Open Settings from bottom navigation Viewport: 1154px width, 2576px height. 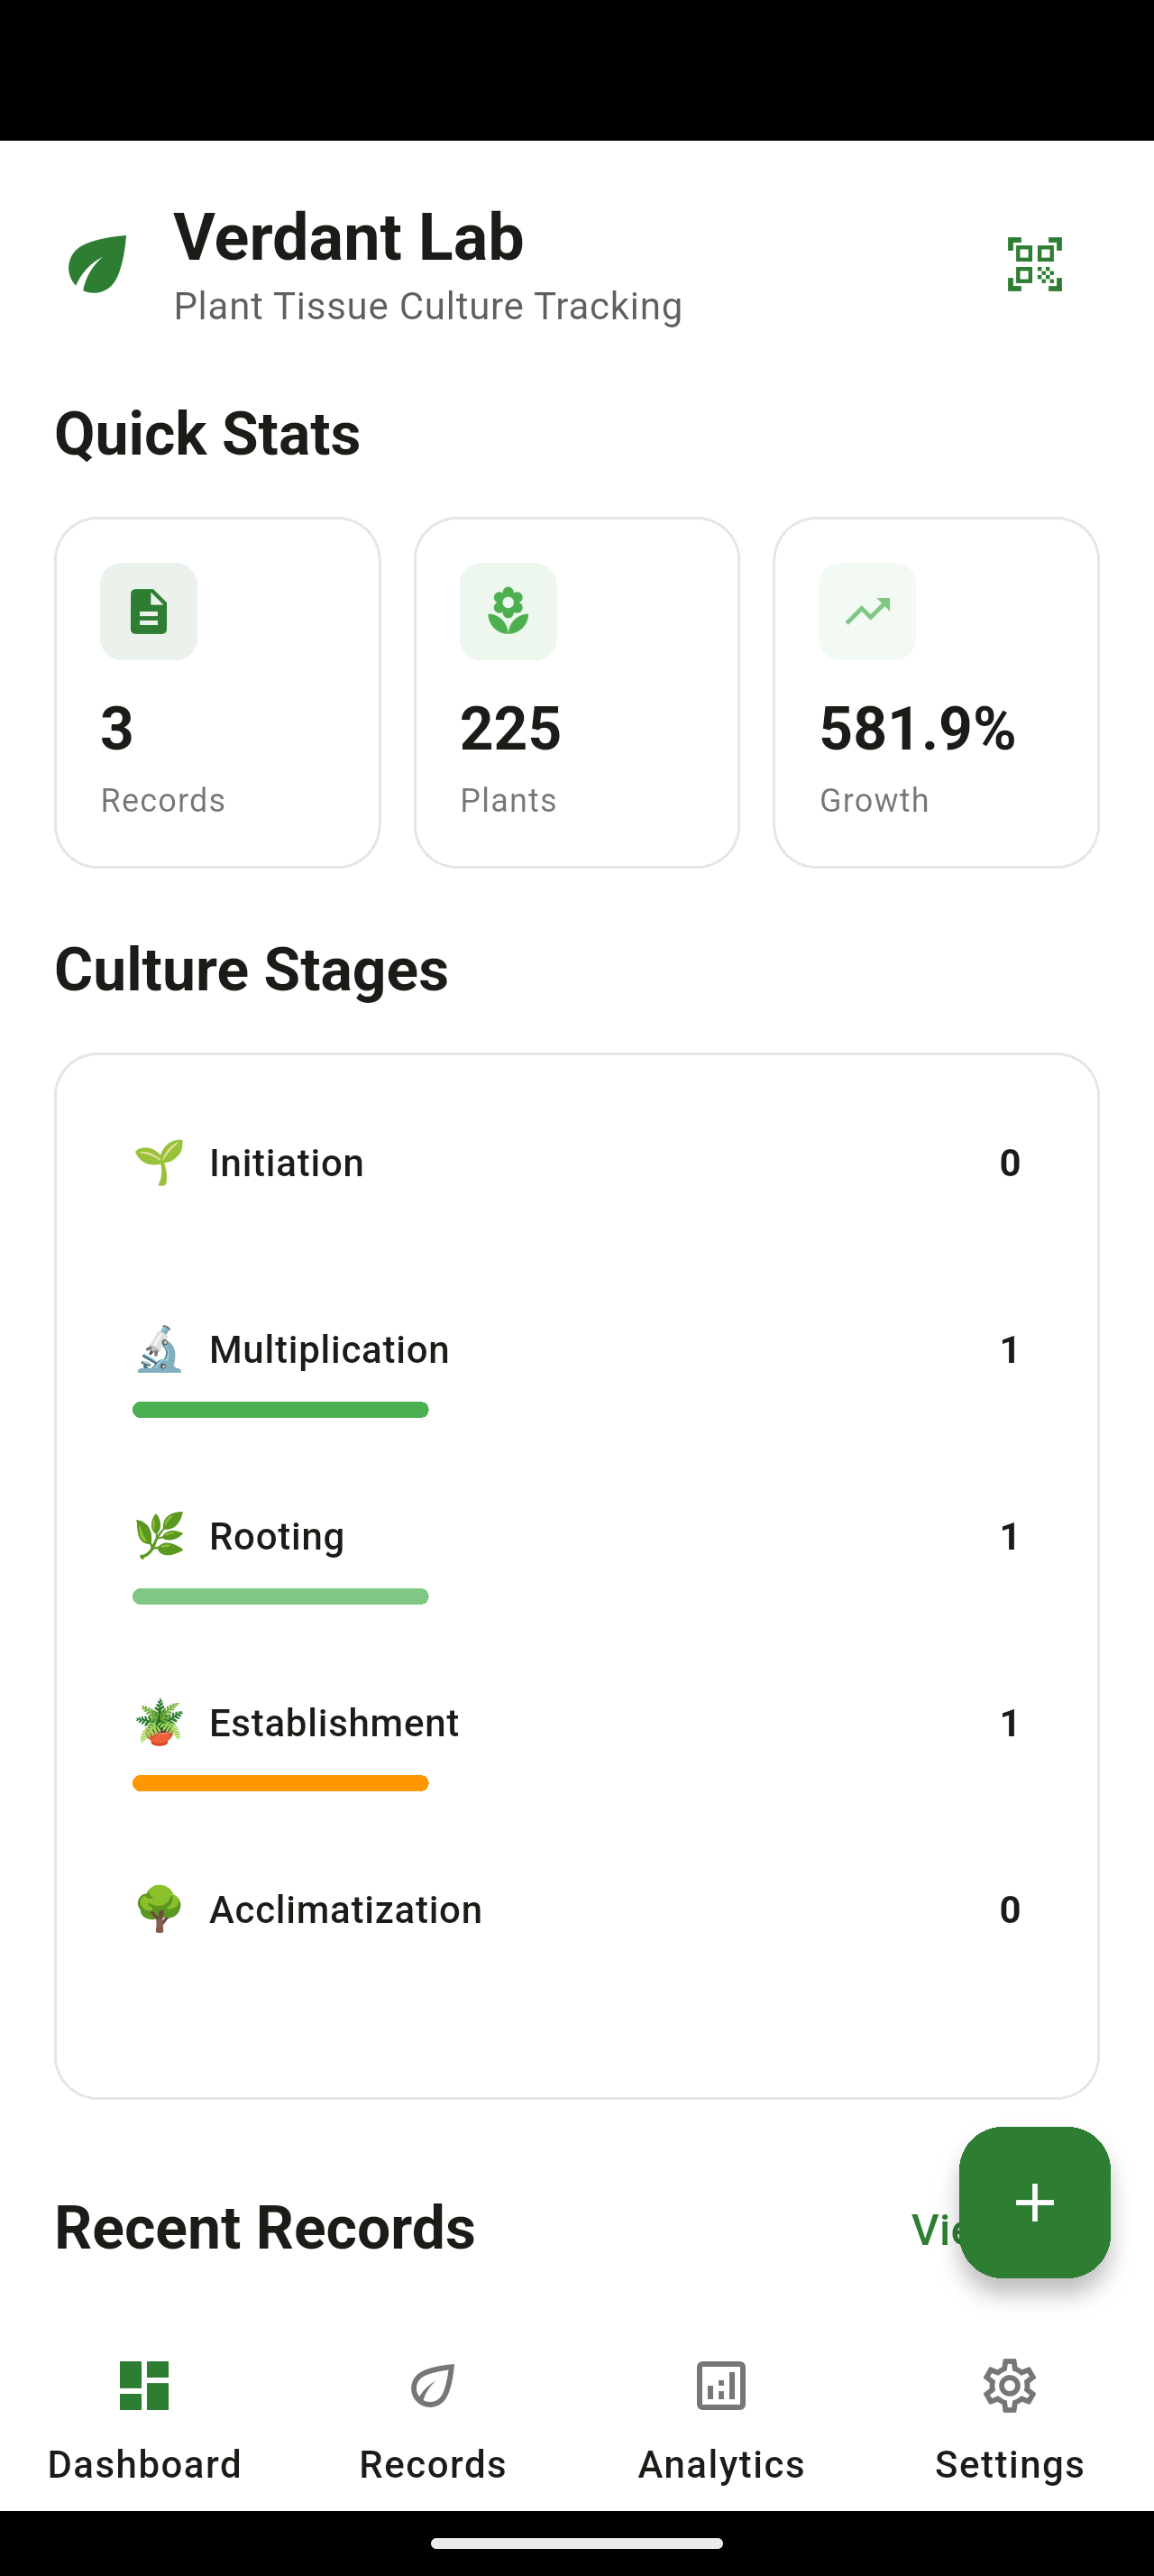coord(1009,2420)
